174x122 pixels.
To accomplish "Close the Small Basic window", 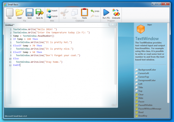I will click(x=165, y=4).
